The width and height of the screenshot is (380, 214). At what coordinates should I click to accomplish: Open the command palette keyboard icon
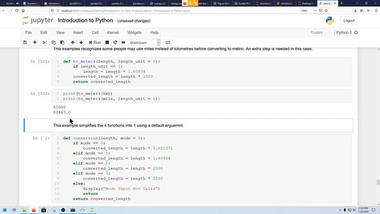167,42
